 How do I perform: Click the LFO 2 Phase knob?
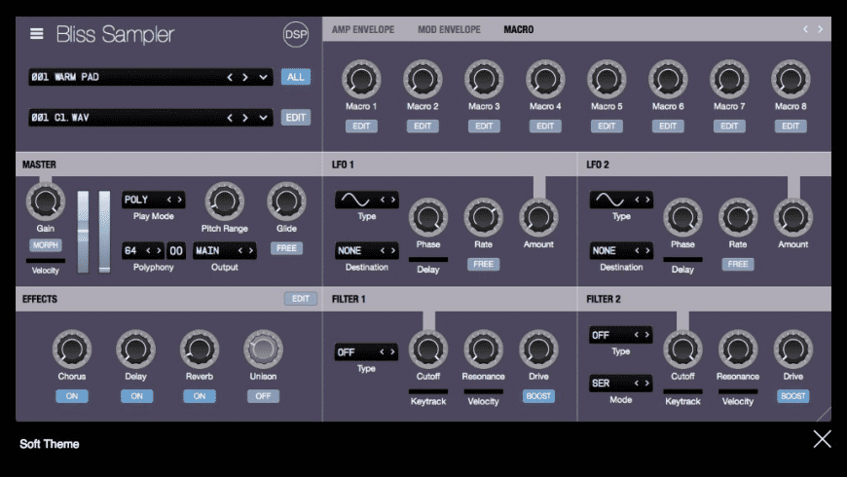(x=682, y=217)
